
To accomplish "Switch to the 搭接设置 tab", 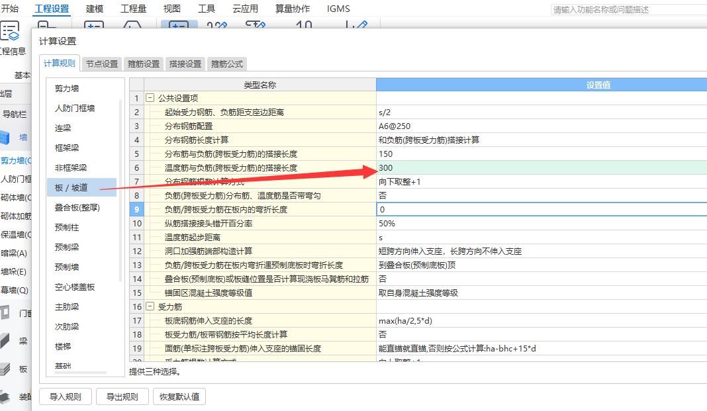I will pos(185,64).
